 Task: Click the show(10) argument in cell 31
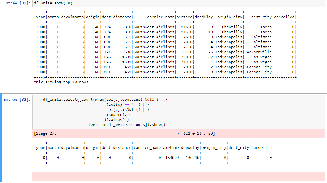tap(68, 4)
